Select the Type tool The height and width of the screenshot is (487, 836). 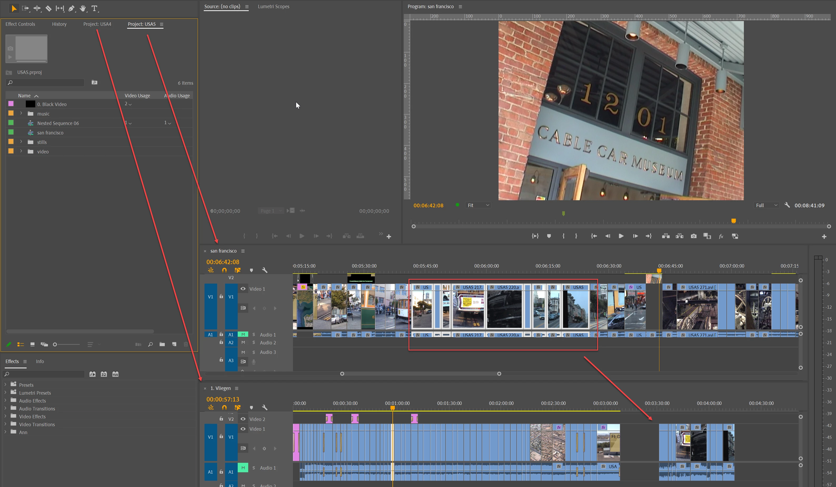click(x=94, y=8)
